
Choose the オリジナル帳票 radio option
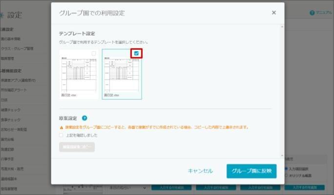click(x=286, y=175)
